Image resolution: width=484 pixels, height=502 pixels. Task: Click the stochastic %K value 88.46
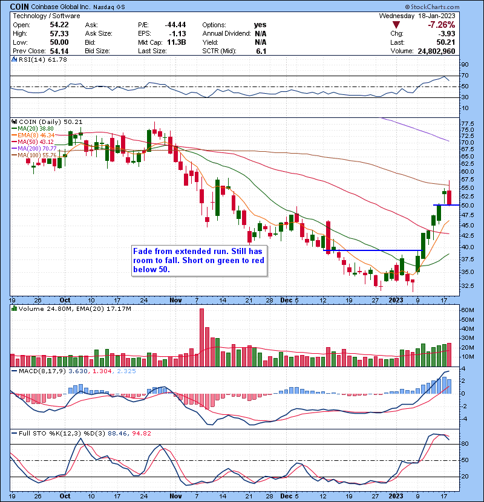tap(116, 434)
